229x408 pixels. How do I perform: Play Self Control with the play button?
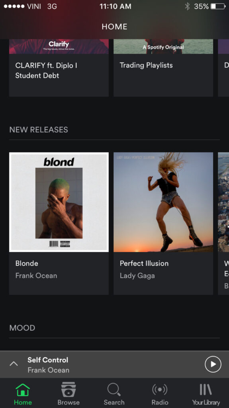point(213,364)
